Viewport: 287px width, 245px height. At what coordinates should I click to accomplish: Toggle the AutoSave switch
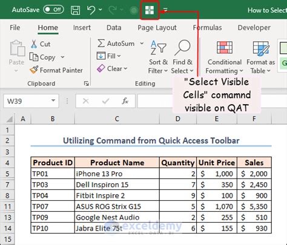(x=53, y=10)
